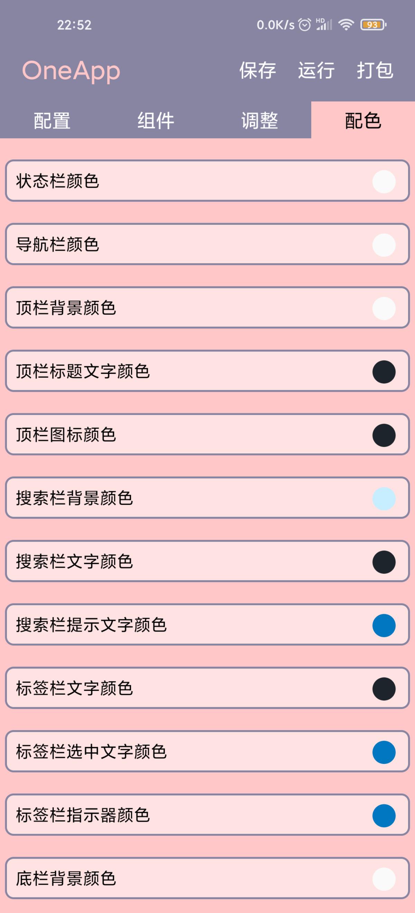415x913 pixels.
Task: Tap the Wi-Fi status bar icon
Action: click(345, 25)
